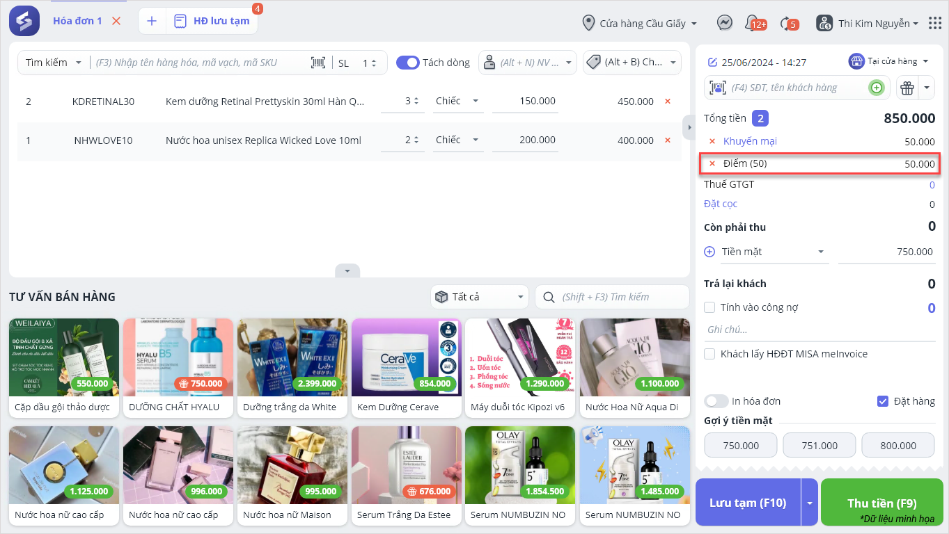
Task: Remove the Điểm (50) points
Action: click(712, 163)
